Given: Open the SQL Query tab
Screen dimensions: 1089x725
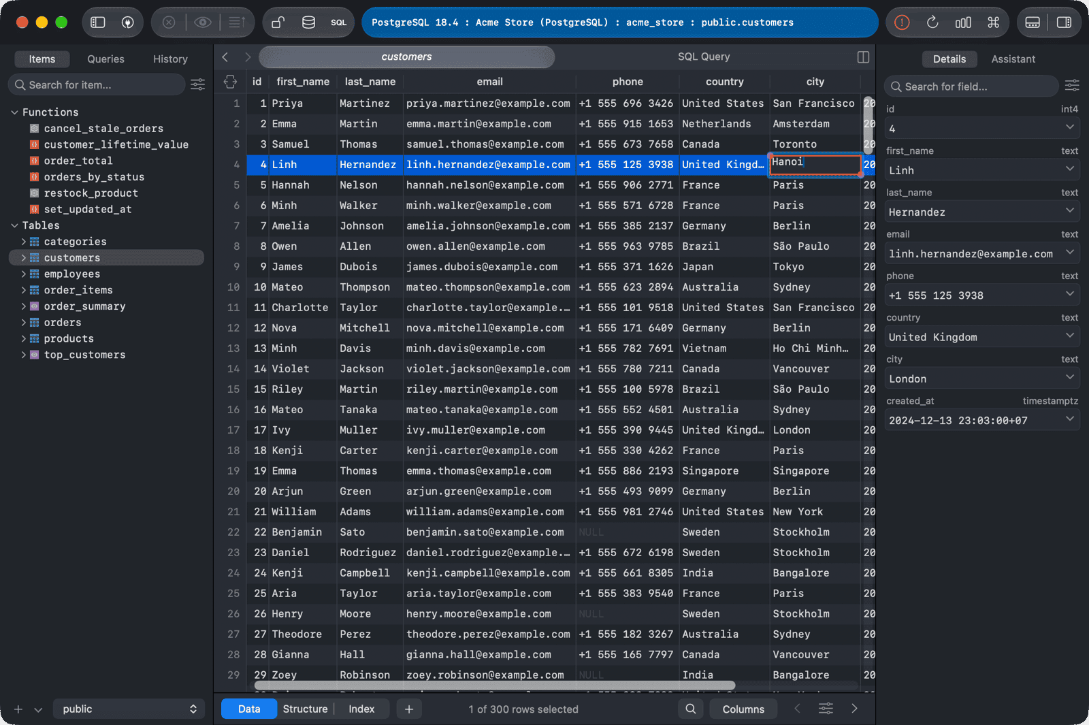Looking at the screenshot, I should click(x=704, y=57).
